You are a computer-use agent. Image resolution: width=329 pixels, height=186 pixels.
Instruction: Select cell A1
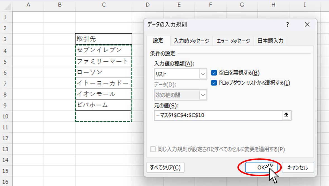click(x=28, y=17)
